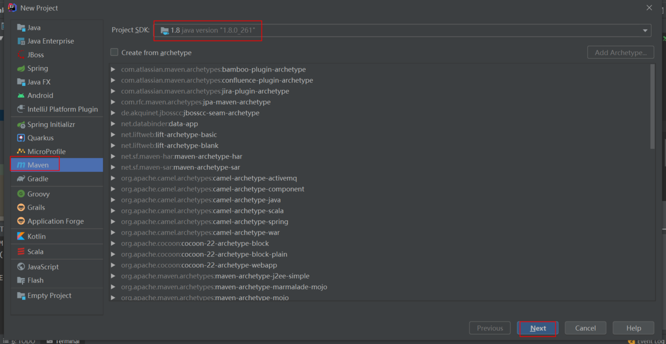Click the IntelliJ logo in the title bar
666x344 pixels.
click(x=12, y=8)
